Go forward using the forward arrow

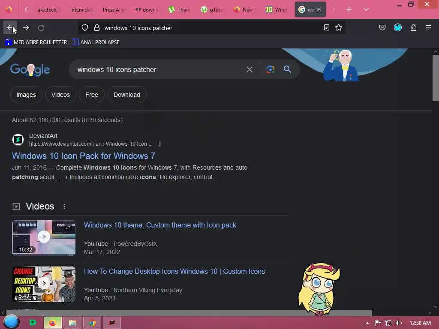click(x=26, y=28)
